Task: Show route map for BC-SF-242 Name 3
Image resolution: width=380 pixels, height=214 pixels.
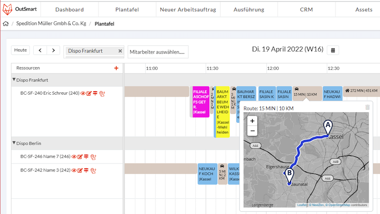Action: pyautogui.click(x=93, y=171)
